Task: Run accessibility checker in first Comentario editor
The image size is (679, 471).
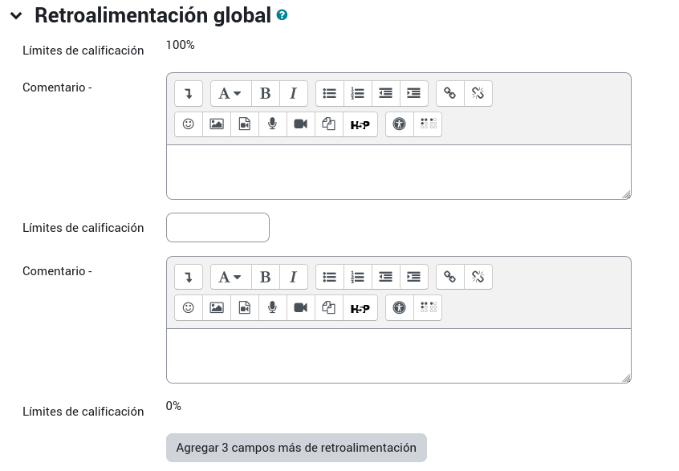Action: [400, 124]
